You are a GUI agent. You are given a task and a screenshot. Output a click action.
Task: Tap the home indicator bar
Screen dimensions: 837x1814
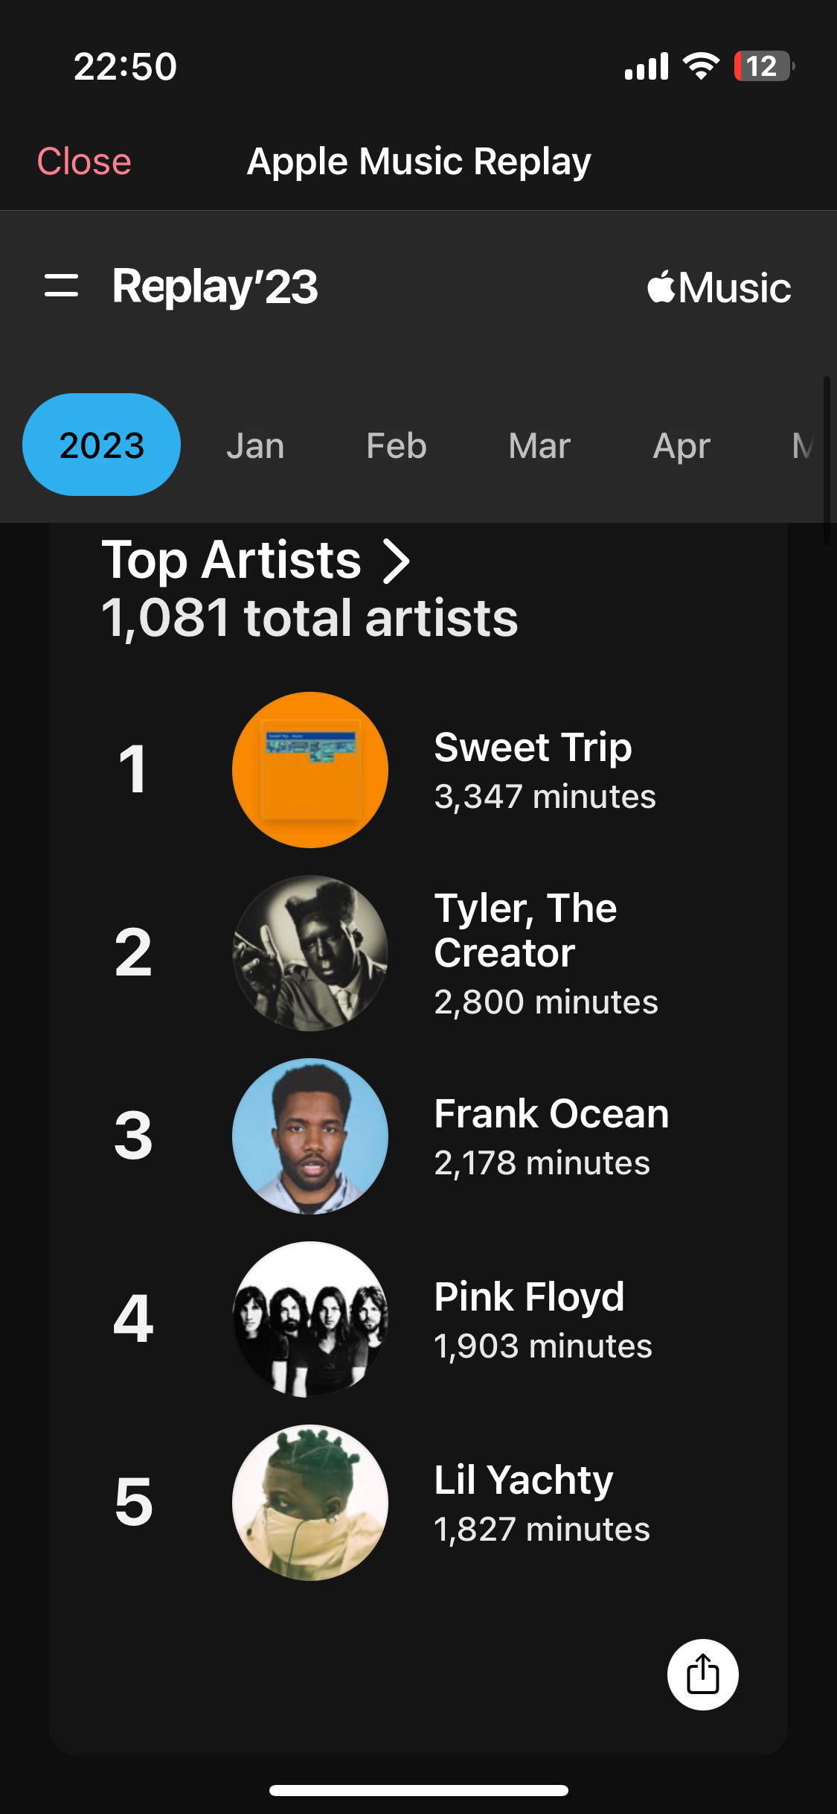tap(418, 1790)
